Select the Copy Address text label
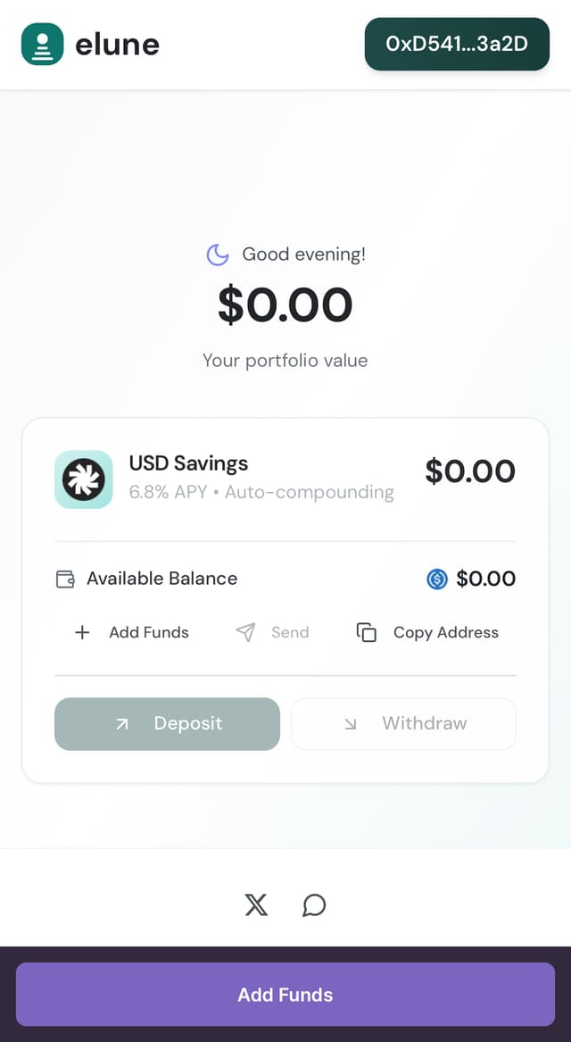The width and height of the screenshot is (571, 1042). coord(445,632)
